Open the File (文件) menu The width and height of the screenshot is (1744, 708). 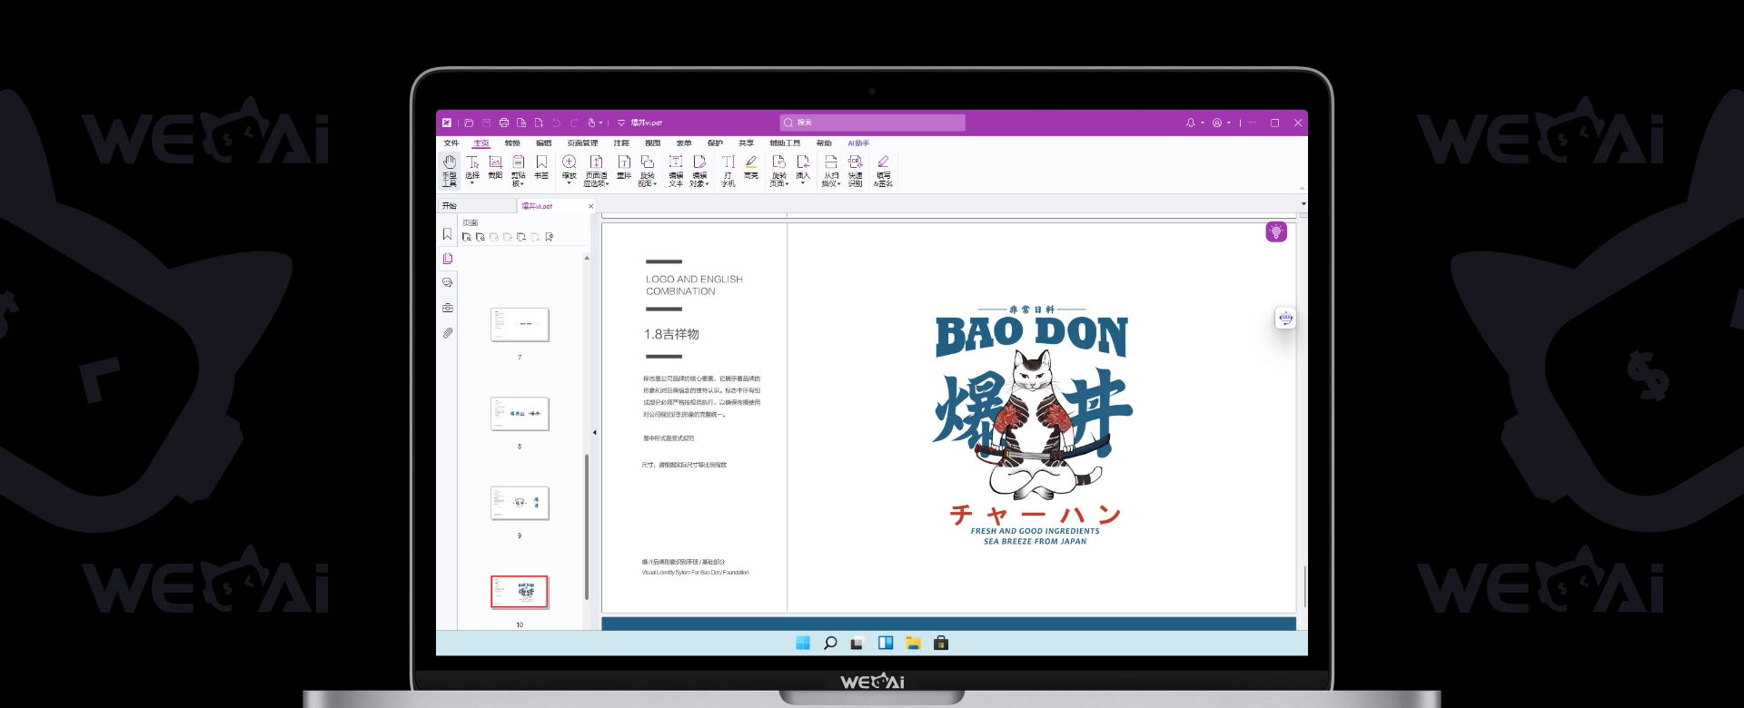[x=451, y=143]
